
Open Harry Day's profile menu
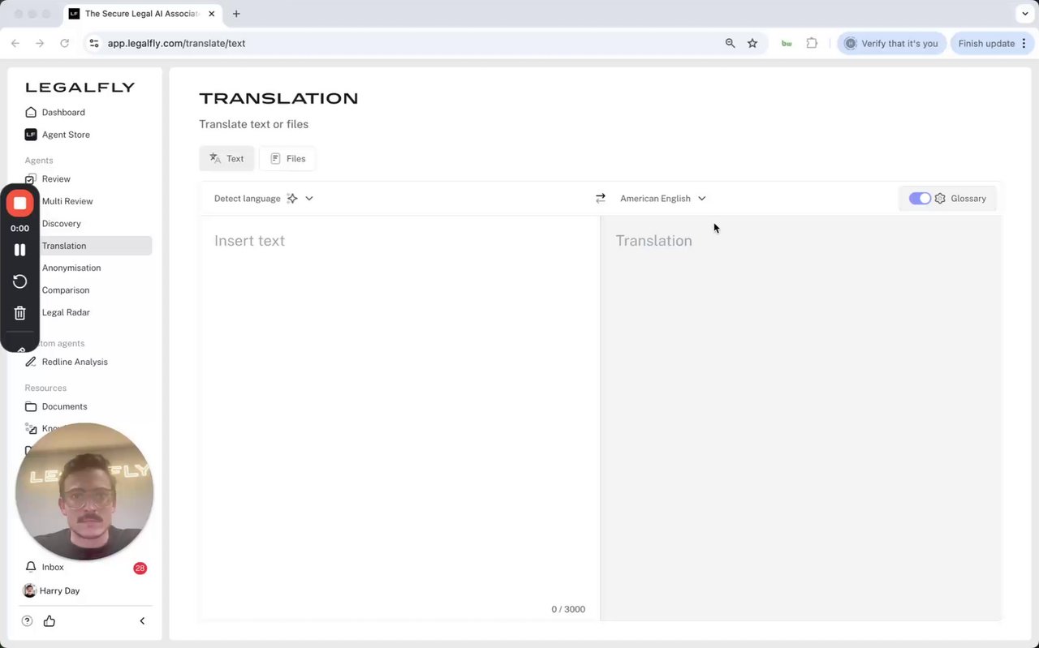pos(59,591)
